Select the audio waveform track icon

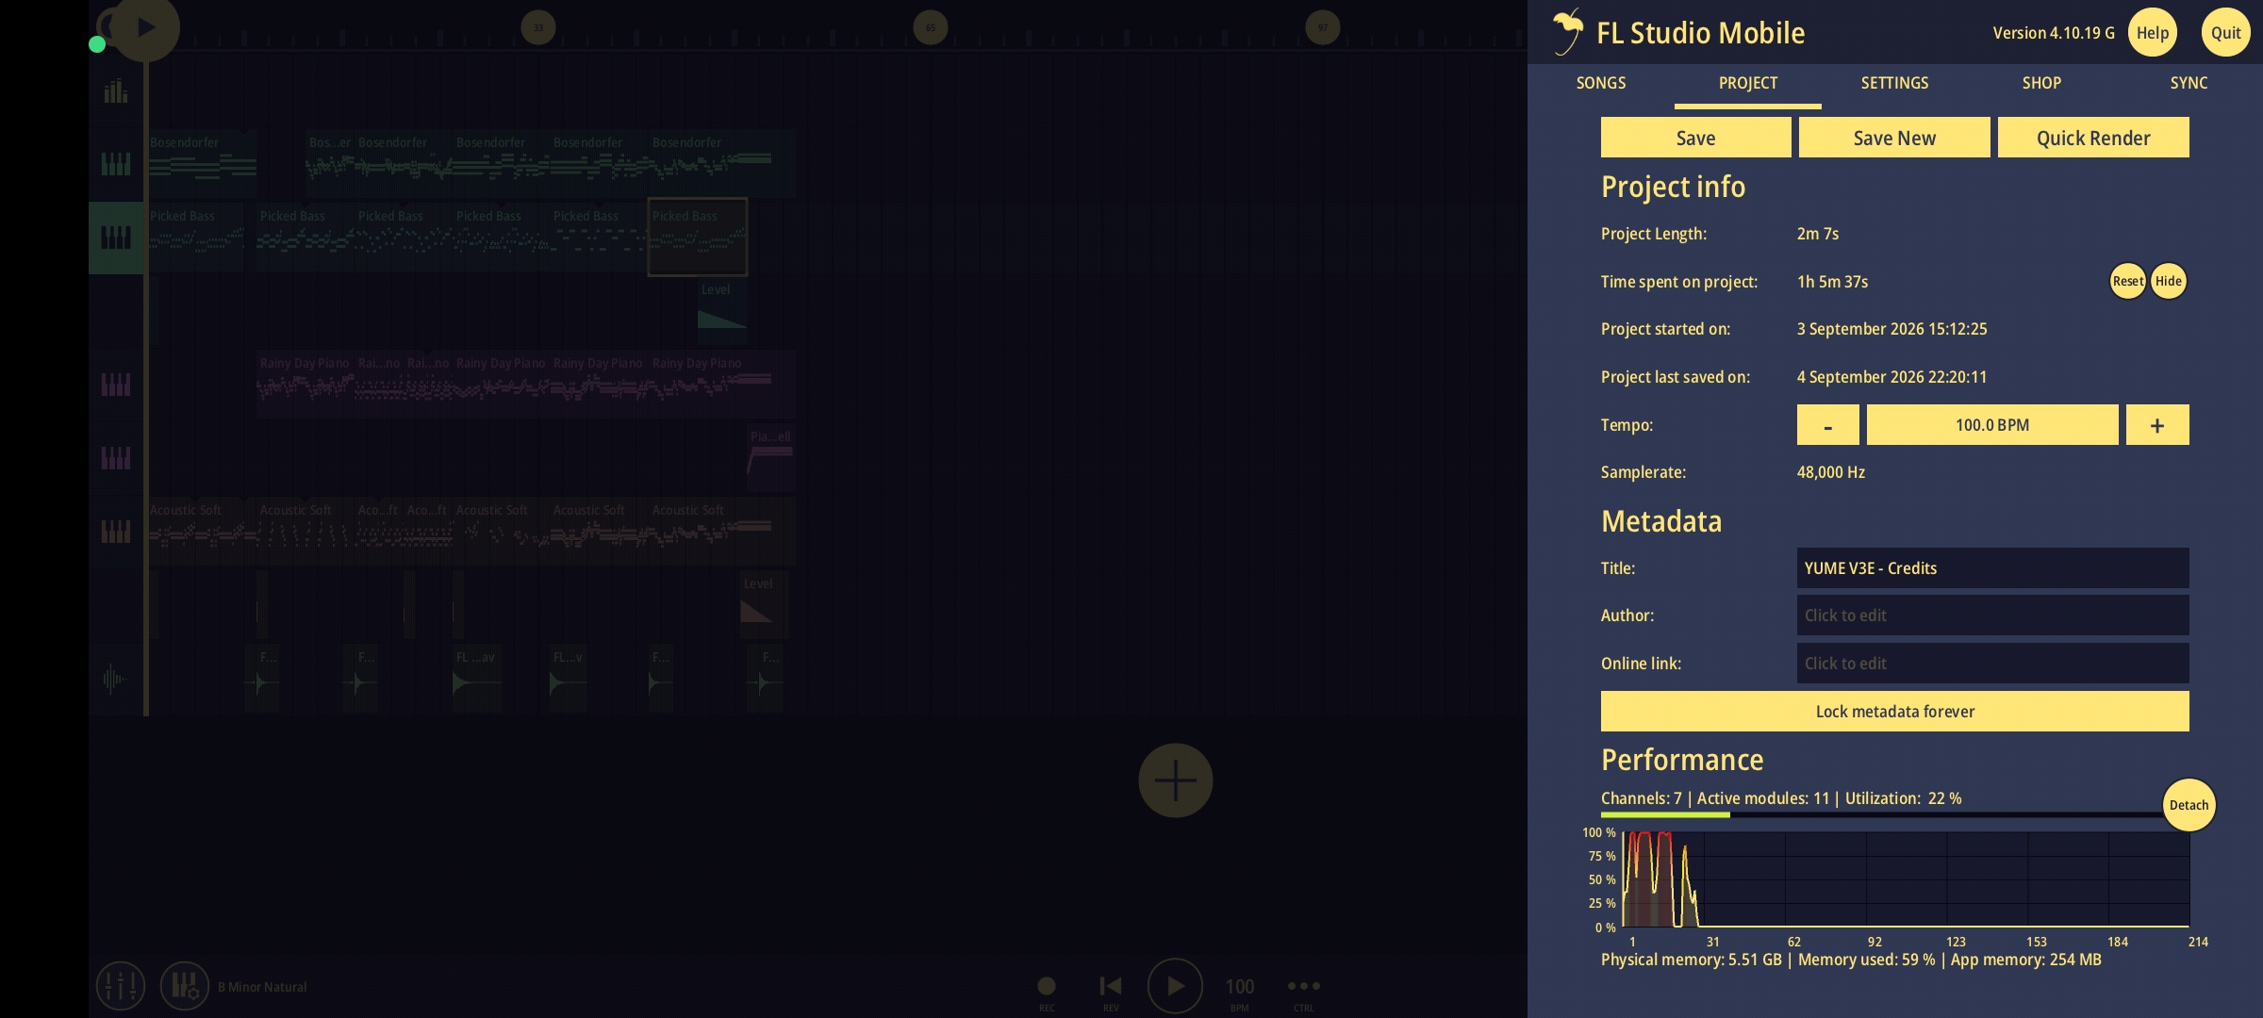pos(114,679)
